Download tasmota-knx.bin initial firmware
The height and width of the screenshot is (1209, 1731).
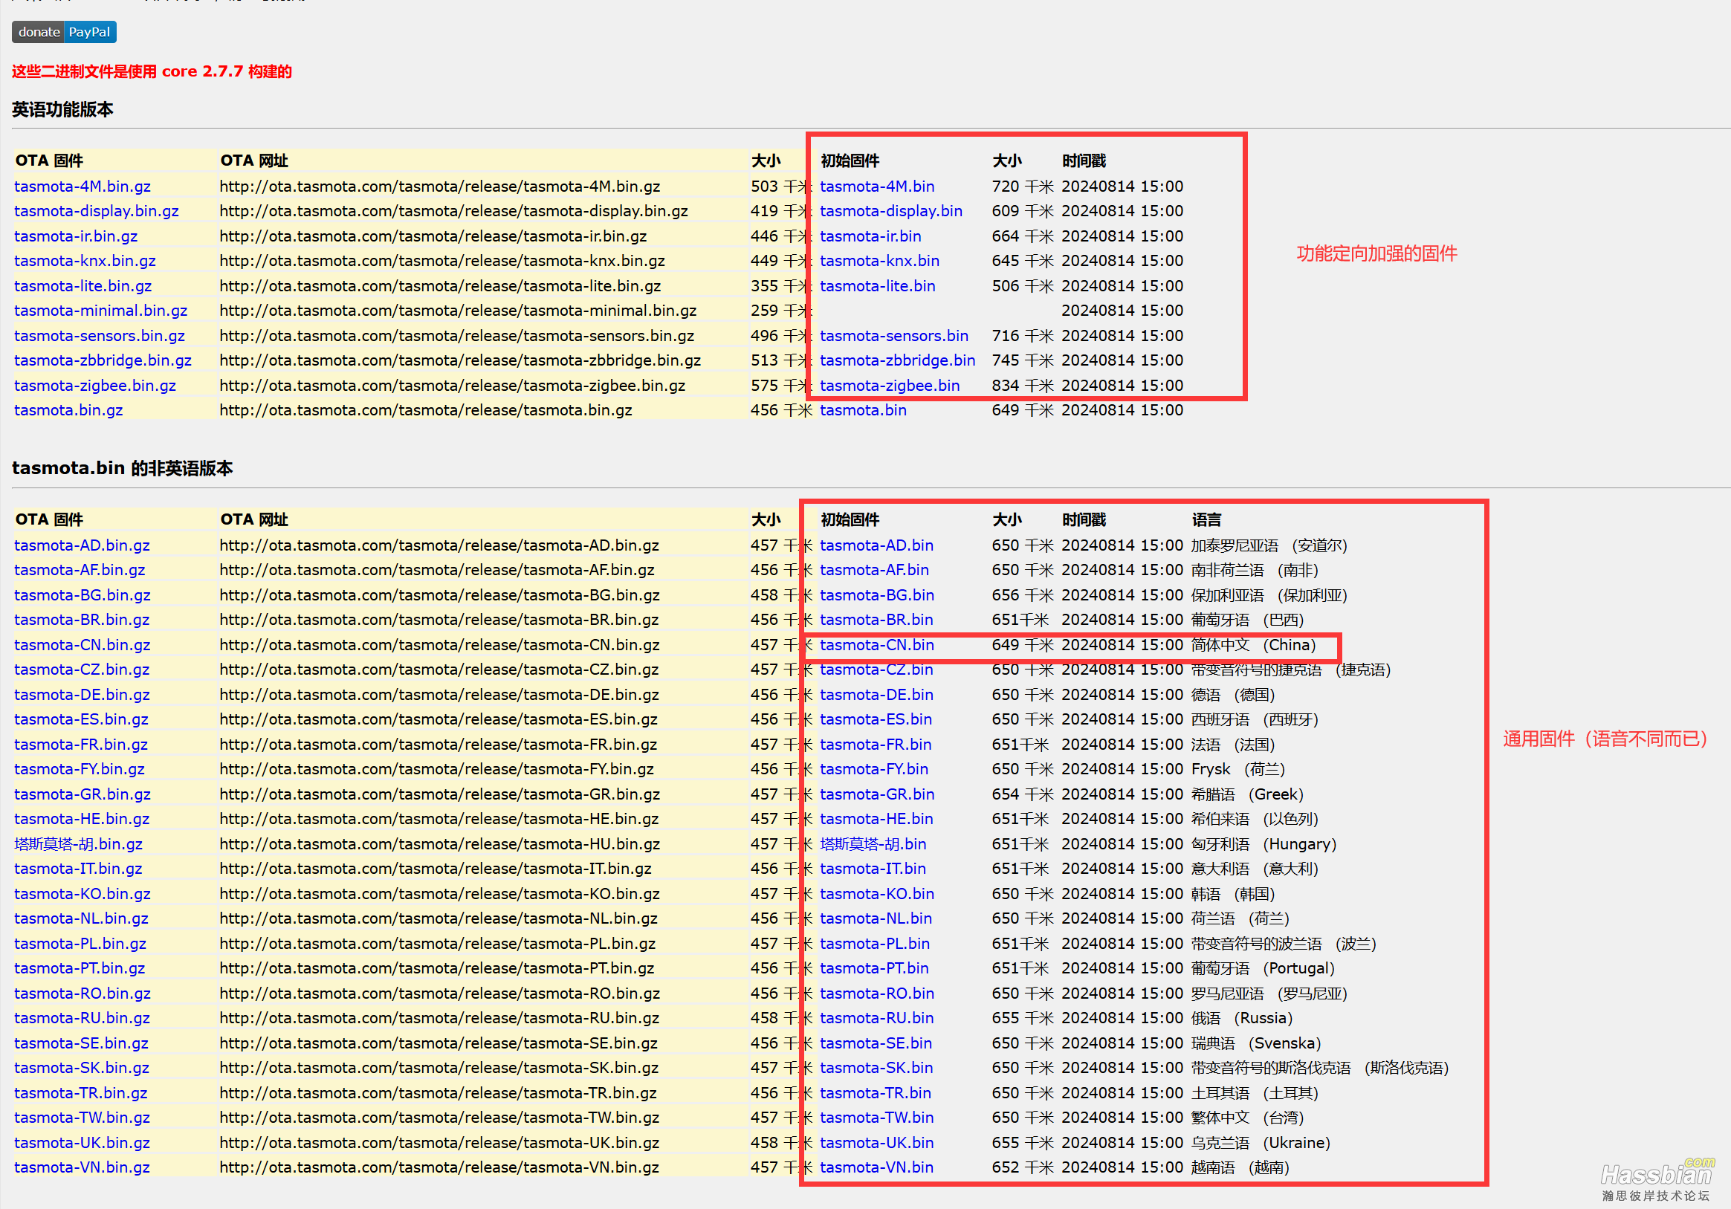880,261
